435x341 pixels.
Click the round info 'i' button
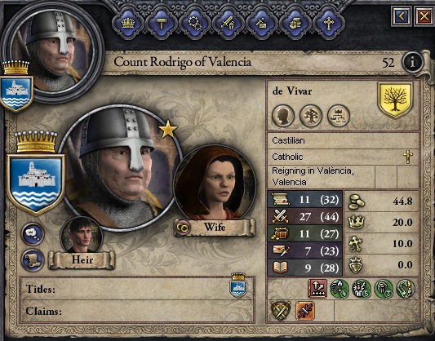[x=412, y=62]
